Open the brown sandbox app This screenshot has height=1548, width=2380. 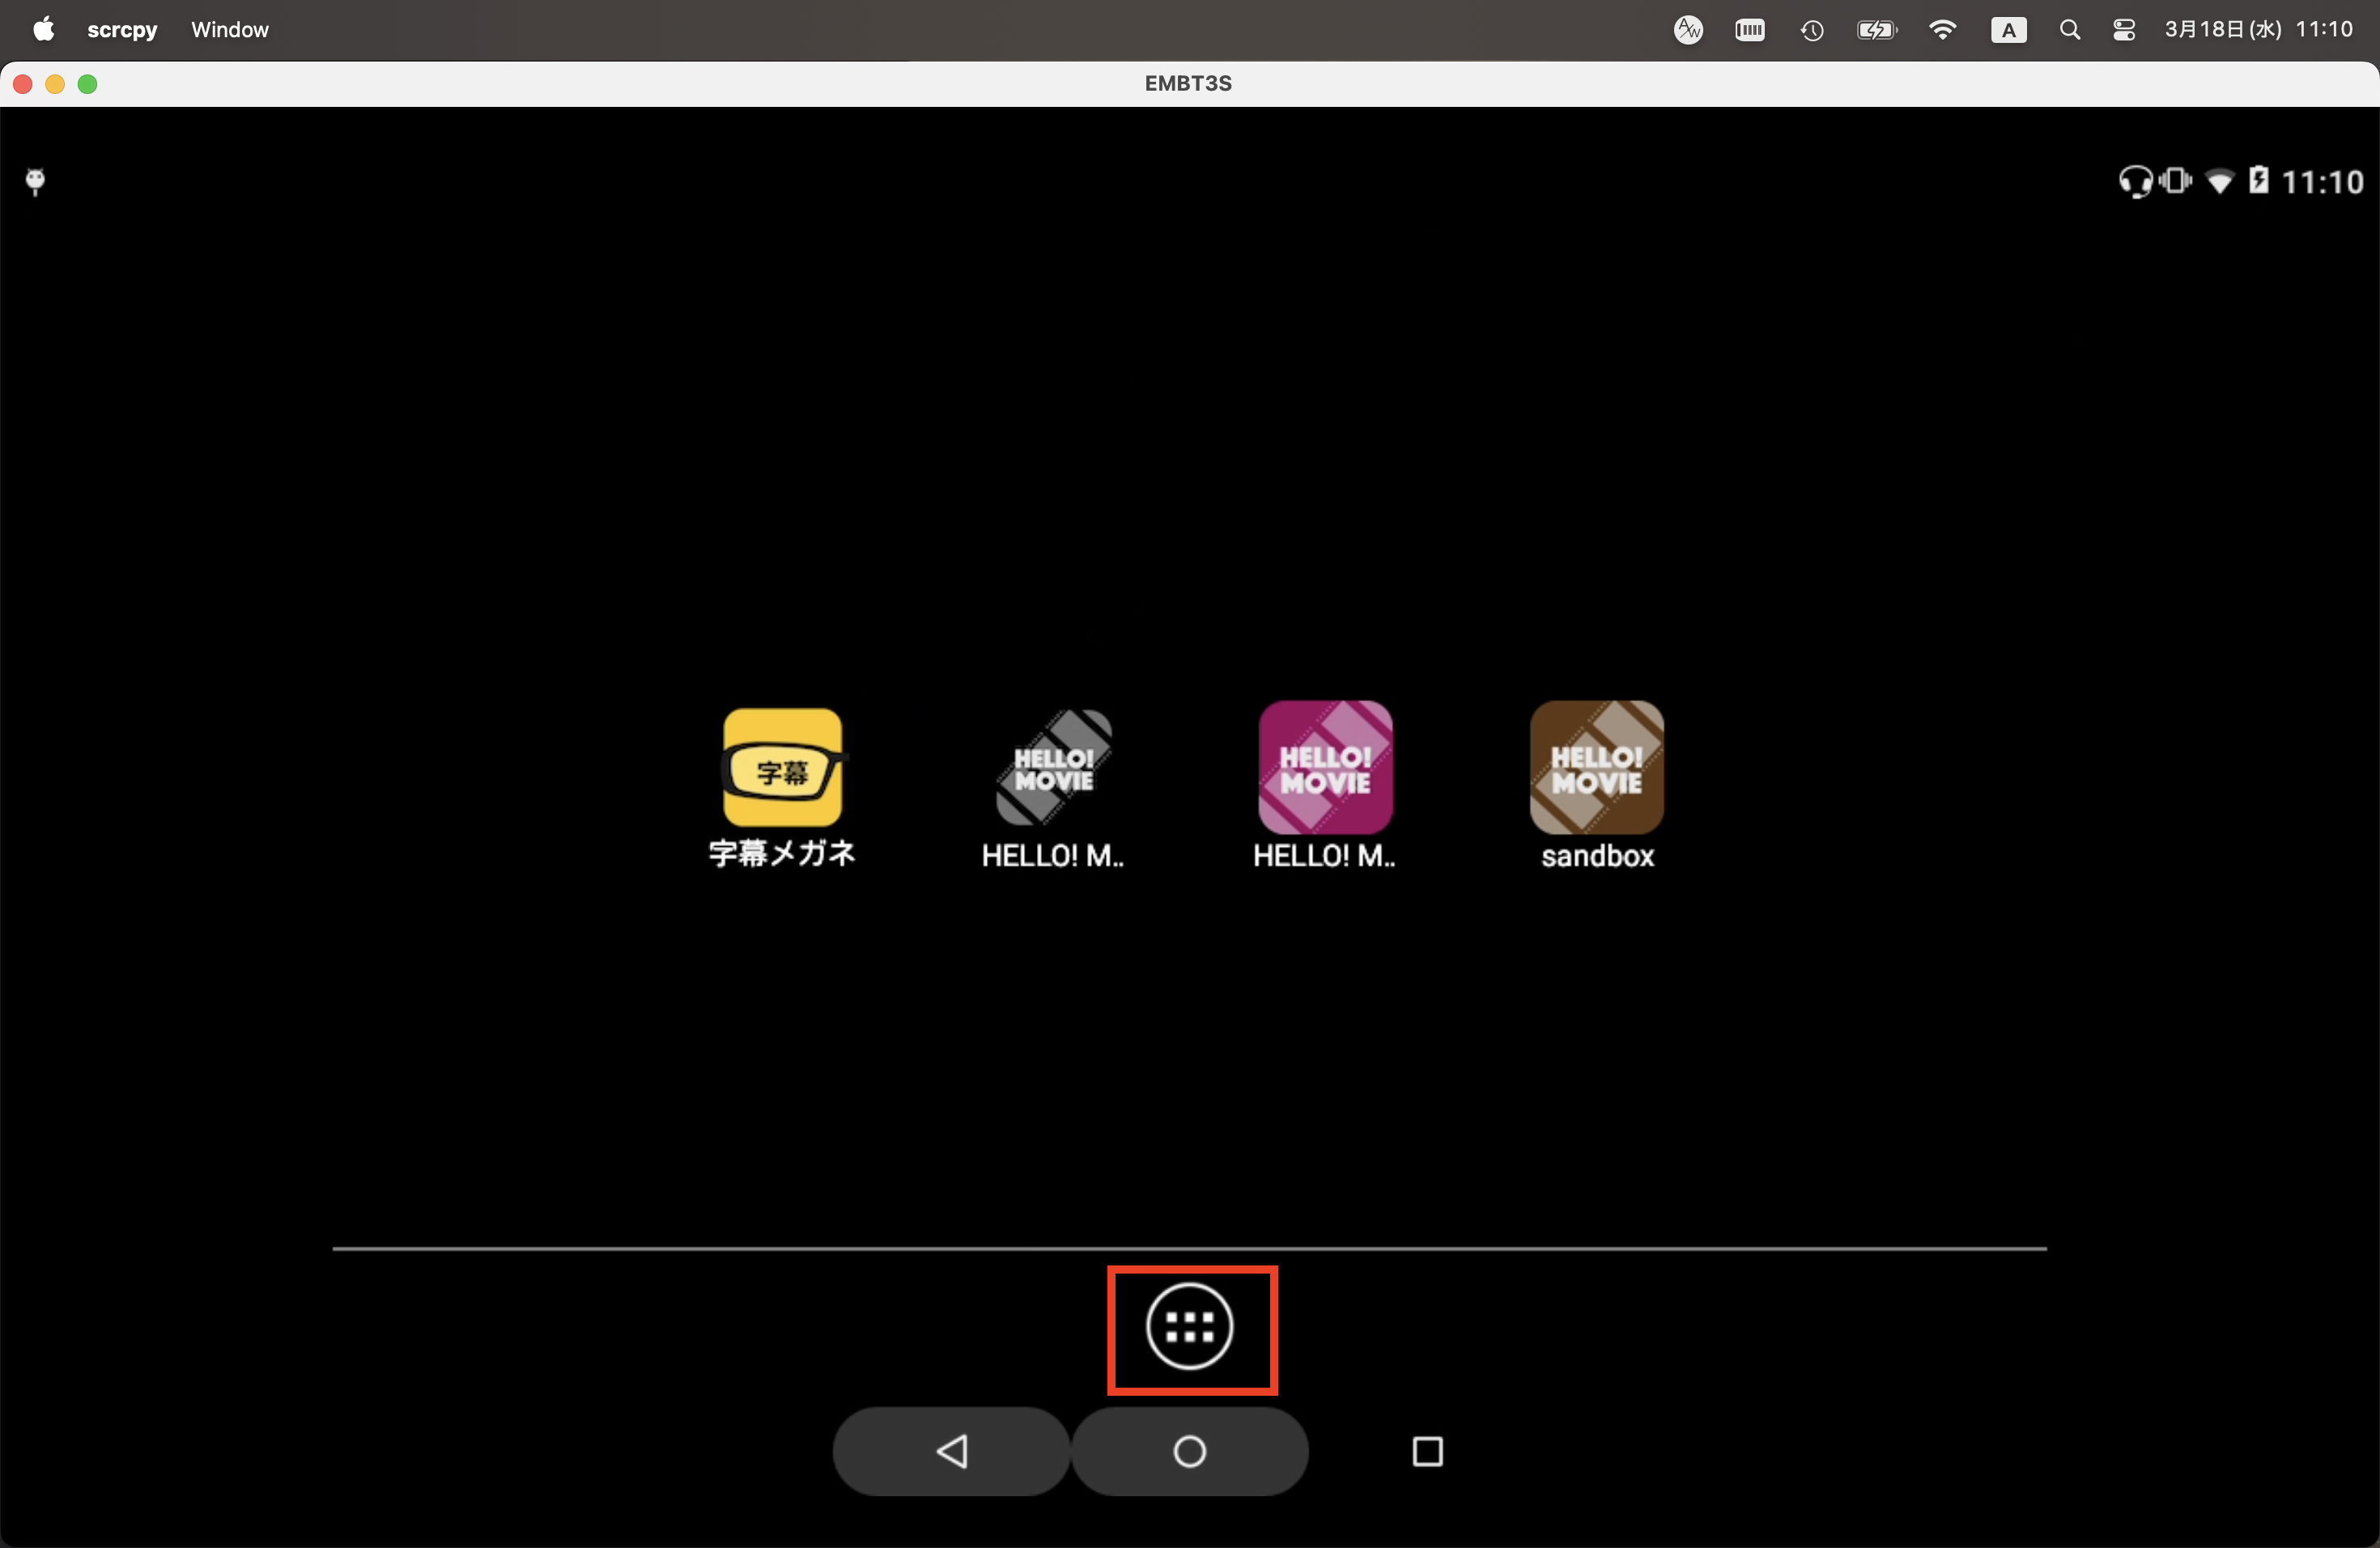pos(1597,768)
